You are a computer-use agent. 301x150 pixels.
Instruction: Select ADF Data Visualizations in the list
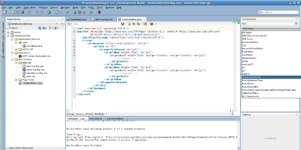(254, 36)
